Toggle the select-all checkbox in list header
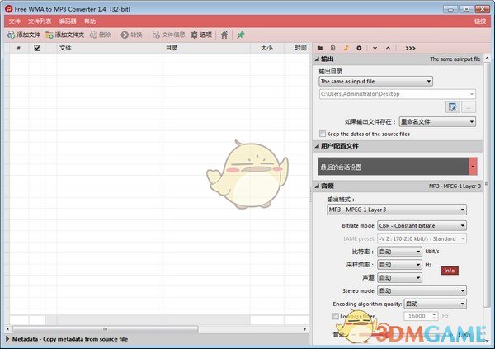 [x=37, y=48]
